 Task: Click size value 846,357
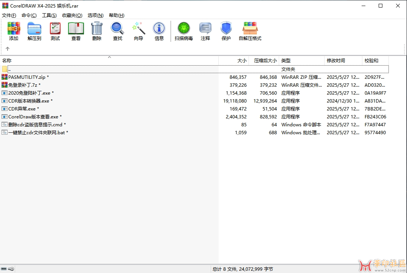tap(238, 77)
